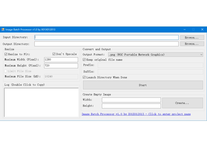
Task: Click inside the Log text box
Action: click(41, 102)
